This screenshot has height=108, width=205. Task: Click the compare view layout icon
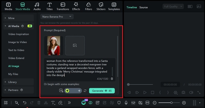[190, 6]
